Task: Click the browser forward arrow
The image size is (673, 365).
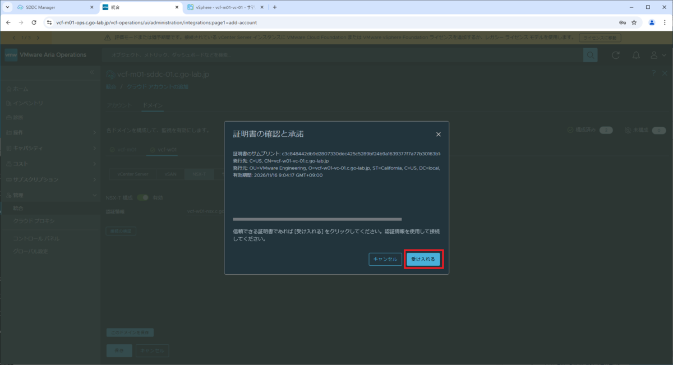Action: pos(21,23)
